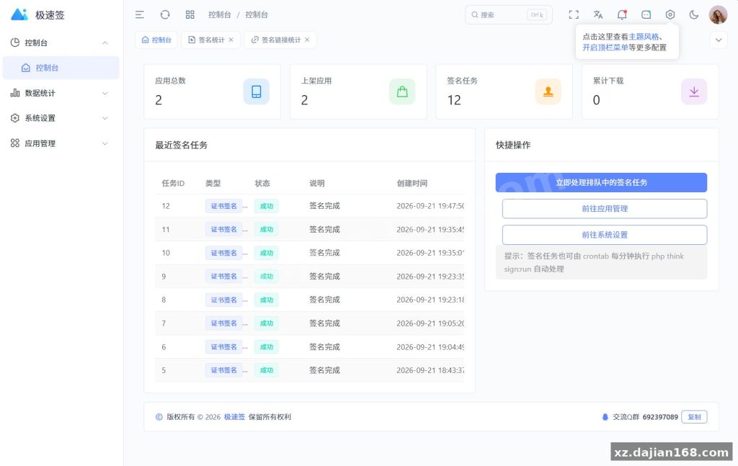
Task: Open the tab options dropdown chevron
Action: pos(719,40)
